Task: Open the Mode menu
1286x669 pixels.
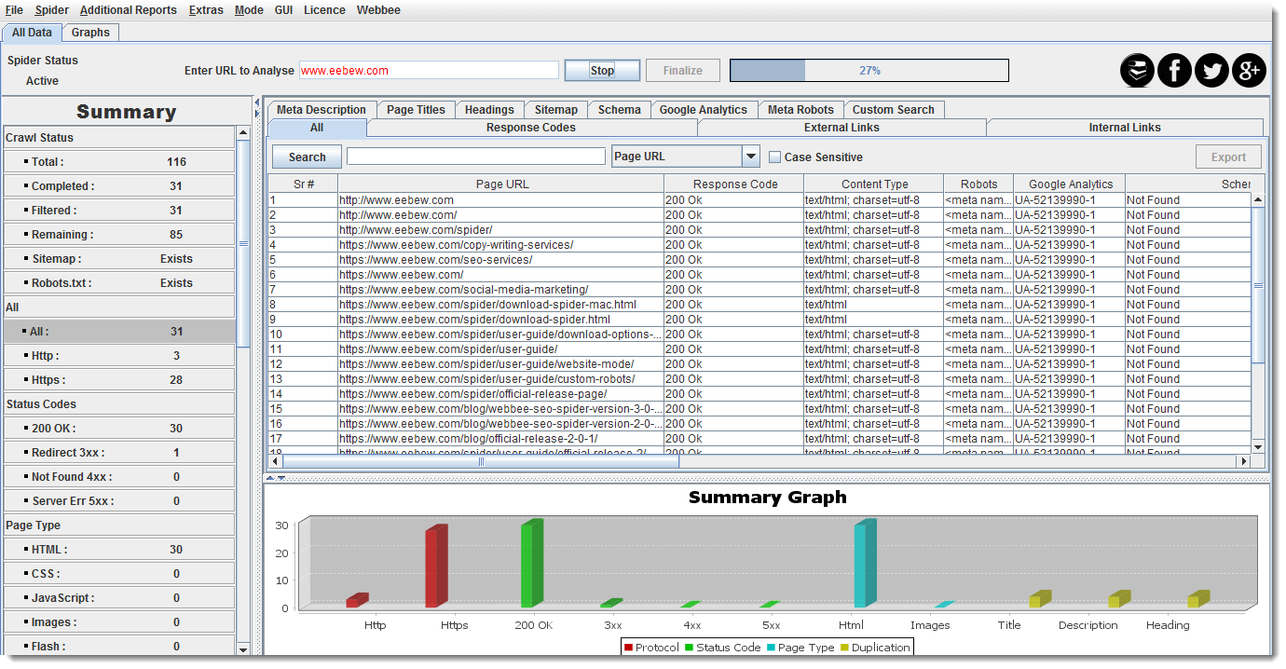Action: pyautogui.click(x=249, y=10)
